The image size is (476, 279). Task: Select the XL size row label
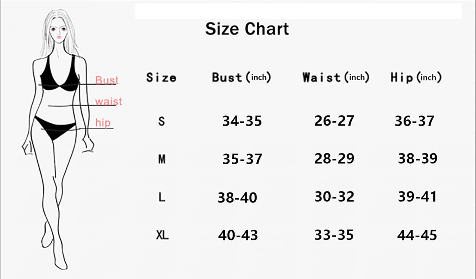pyautogui.click(x=162, y=235)
